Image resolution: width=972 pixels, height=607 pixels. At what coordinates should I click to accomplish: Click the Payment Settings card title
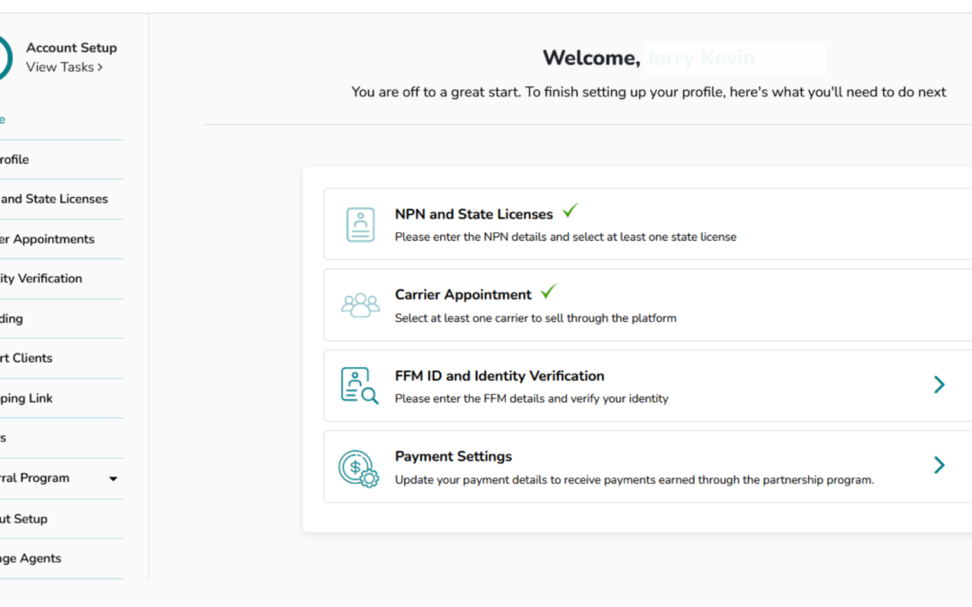point(453,457)
